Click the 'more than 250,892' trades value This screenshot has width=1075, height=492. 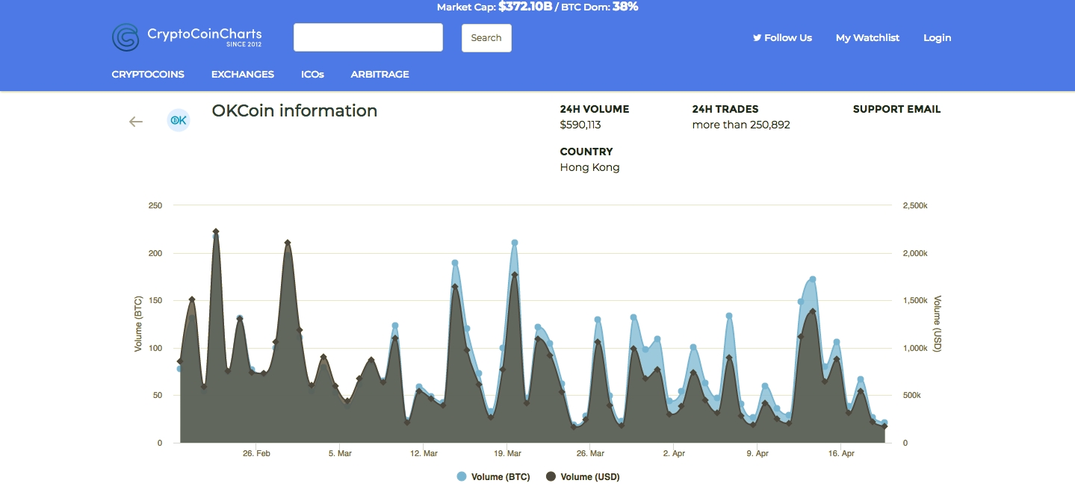click(x=741, y=125)
